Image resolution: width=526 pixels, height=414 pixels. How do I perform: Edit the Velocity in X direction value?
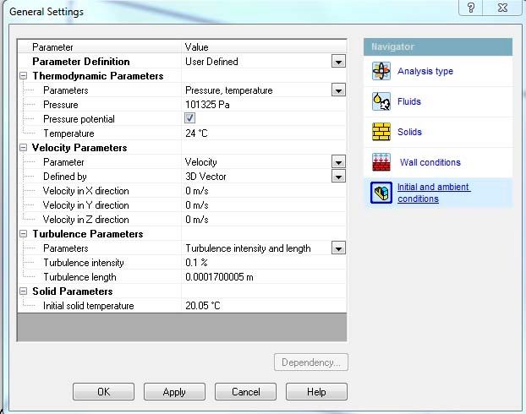pos(264,191)
